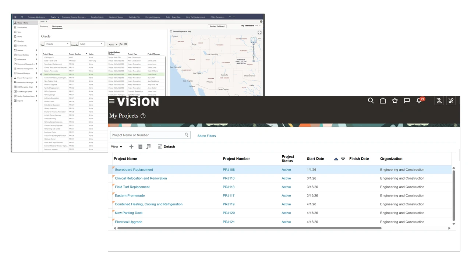Click the Project Number column header in Oracle window
Image resolution: width=471 pixels, height=265 pixels.
click(x=75, y=54)
